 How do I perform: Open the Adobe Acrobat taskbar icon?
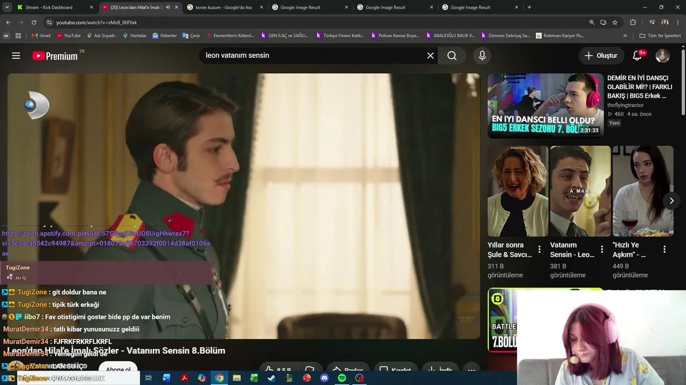tap(184, 378)
